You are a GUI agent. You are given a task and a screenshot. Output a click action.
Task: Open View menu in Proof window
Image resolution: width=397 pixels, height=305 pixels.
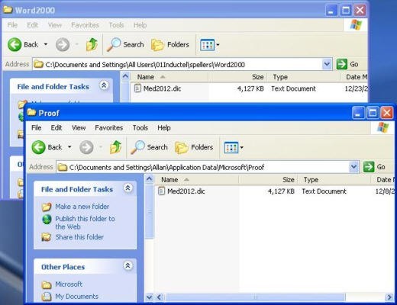pyautogui.click(x=79, y=127)
